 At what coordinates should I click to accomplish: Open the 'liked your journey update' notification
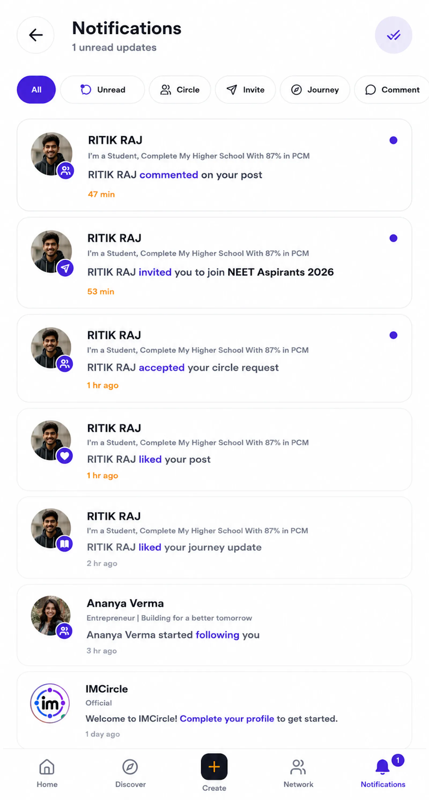214,537
